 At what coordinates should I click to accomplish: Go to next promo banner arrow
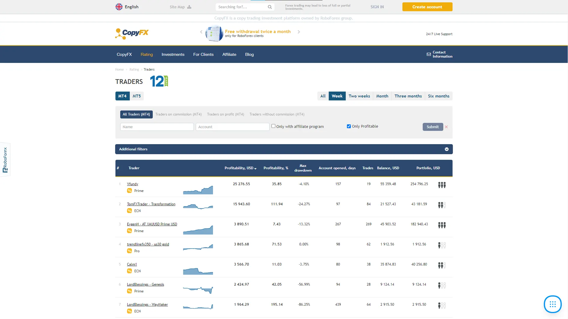pyautogui.click(x=299, y=32)
